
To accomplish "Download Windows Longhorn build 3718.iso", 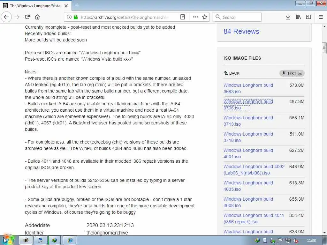I will [x=248, y=137].
